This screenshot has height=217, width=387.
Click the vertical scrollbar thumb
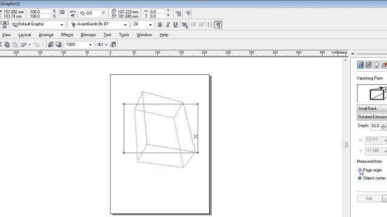pos(345,145)
